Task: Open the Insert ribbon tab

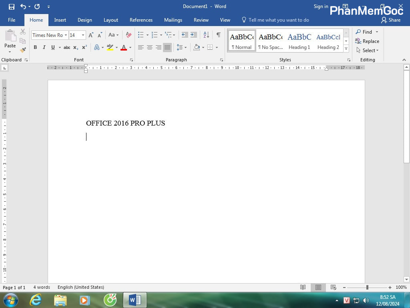Action: pyautogui.click(x=60, y=20)
